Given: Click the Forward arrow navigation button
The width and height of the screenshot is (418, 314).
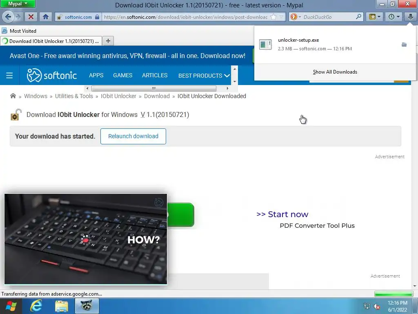Looking at the screenshot, I should 18,17.
